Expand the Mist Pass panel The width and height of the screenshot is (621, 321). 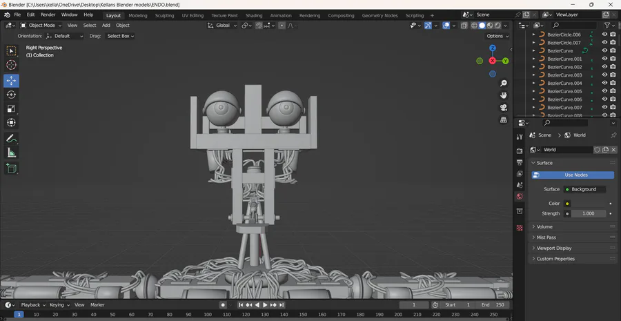click(573, 237)
